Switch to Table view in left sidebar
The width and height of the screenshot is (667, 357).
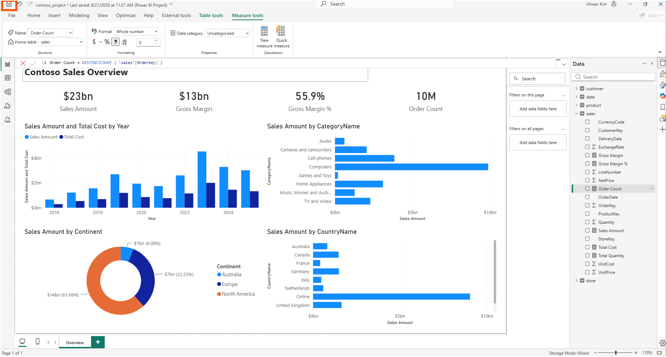8,78
